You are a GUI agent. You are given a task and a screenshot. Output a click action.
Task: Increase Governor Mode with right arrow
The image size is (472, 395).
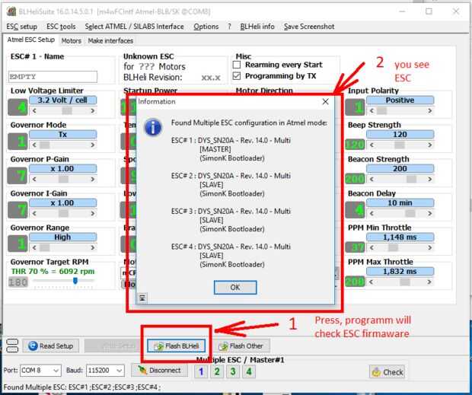(92, 145)
